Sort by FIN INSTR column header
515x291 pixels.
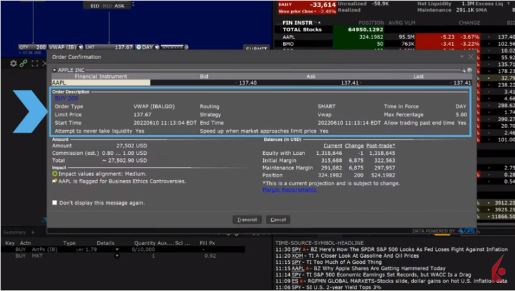click(297, 23)
